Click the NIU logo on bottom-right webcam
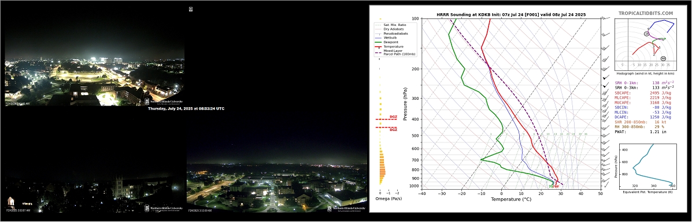The width and height of the screenshot is (692, 222). (x=347, y=209)
